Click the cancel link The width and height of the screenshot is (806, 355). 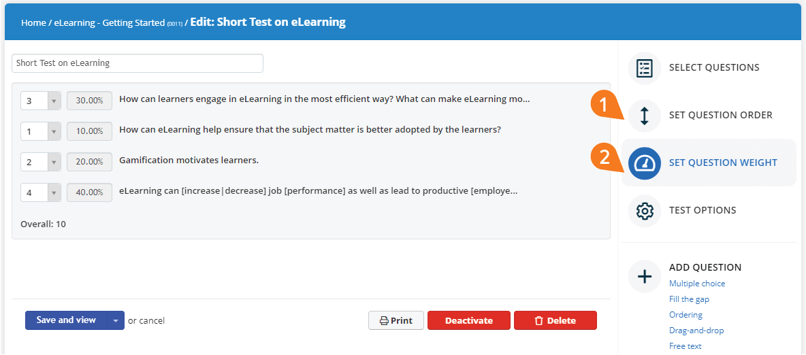[152, 320]
